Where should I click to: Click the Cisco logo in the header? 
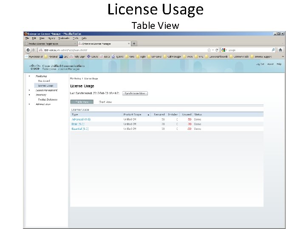pyautogui.click(x=35, y=67)
